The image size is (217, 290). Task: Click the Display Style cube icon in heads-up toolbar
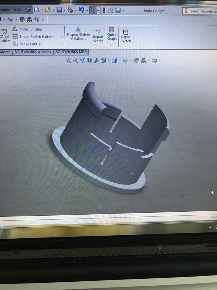pos(114,61)
